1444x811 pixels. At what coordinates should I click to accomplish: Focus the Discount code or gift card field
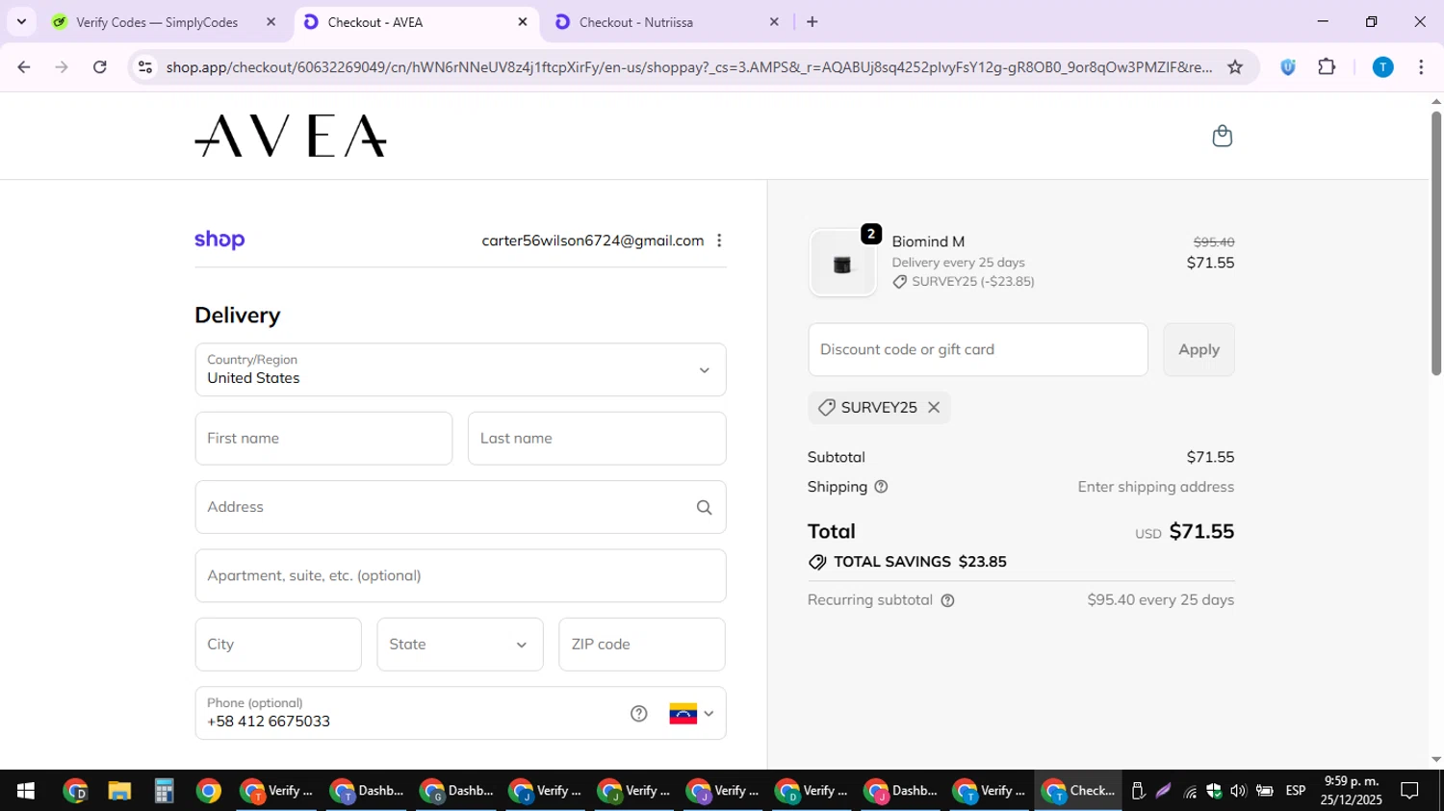[978, 349]
